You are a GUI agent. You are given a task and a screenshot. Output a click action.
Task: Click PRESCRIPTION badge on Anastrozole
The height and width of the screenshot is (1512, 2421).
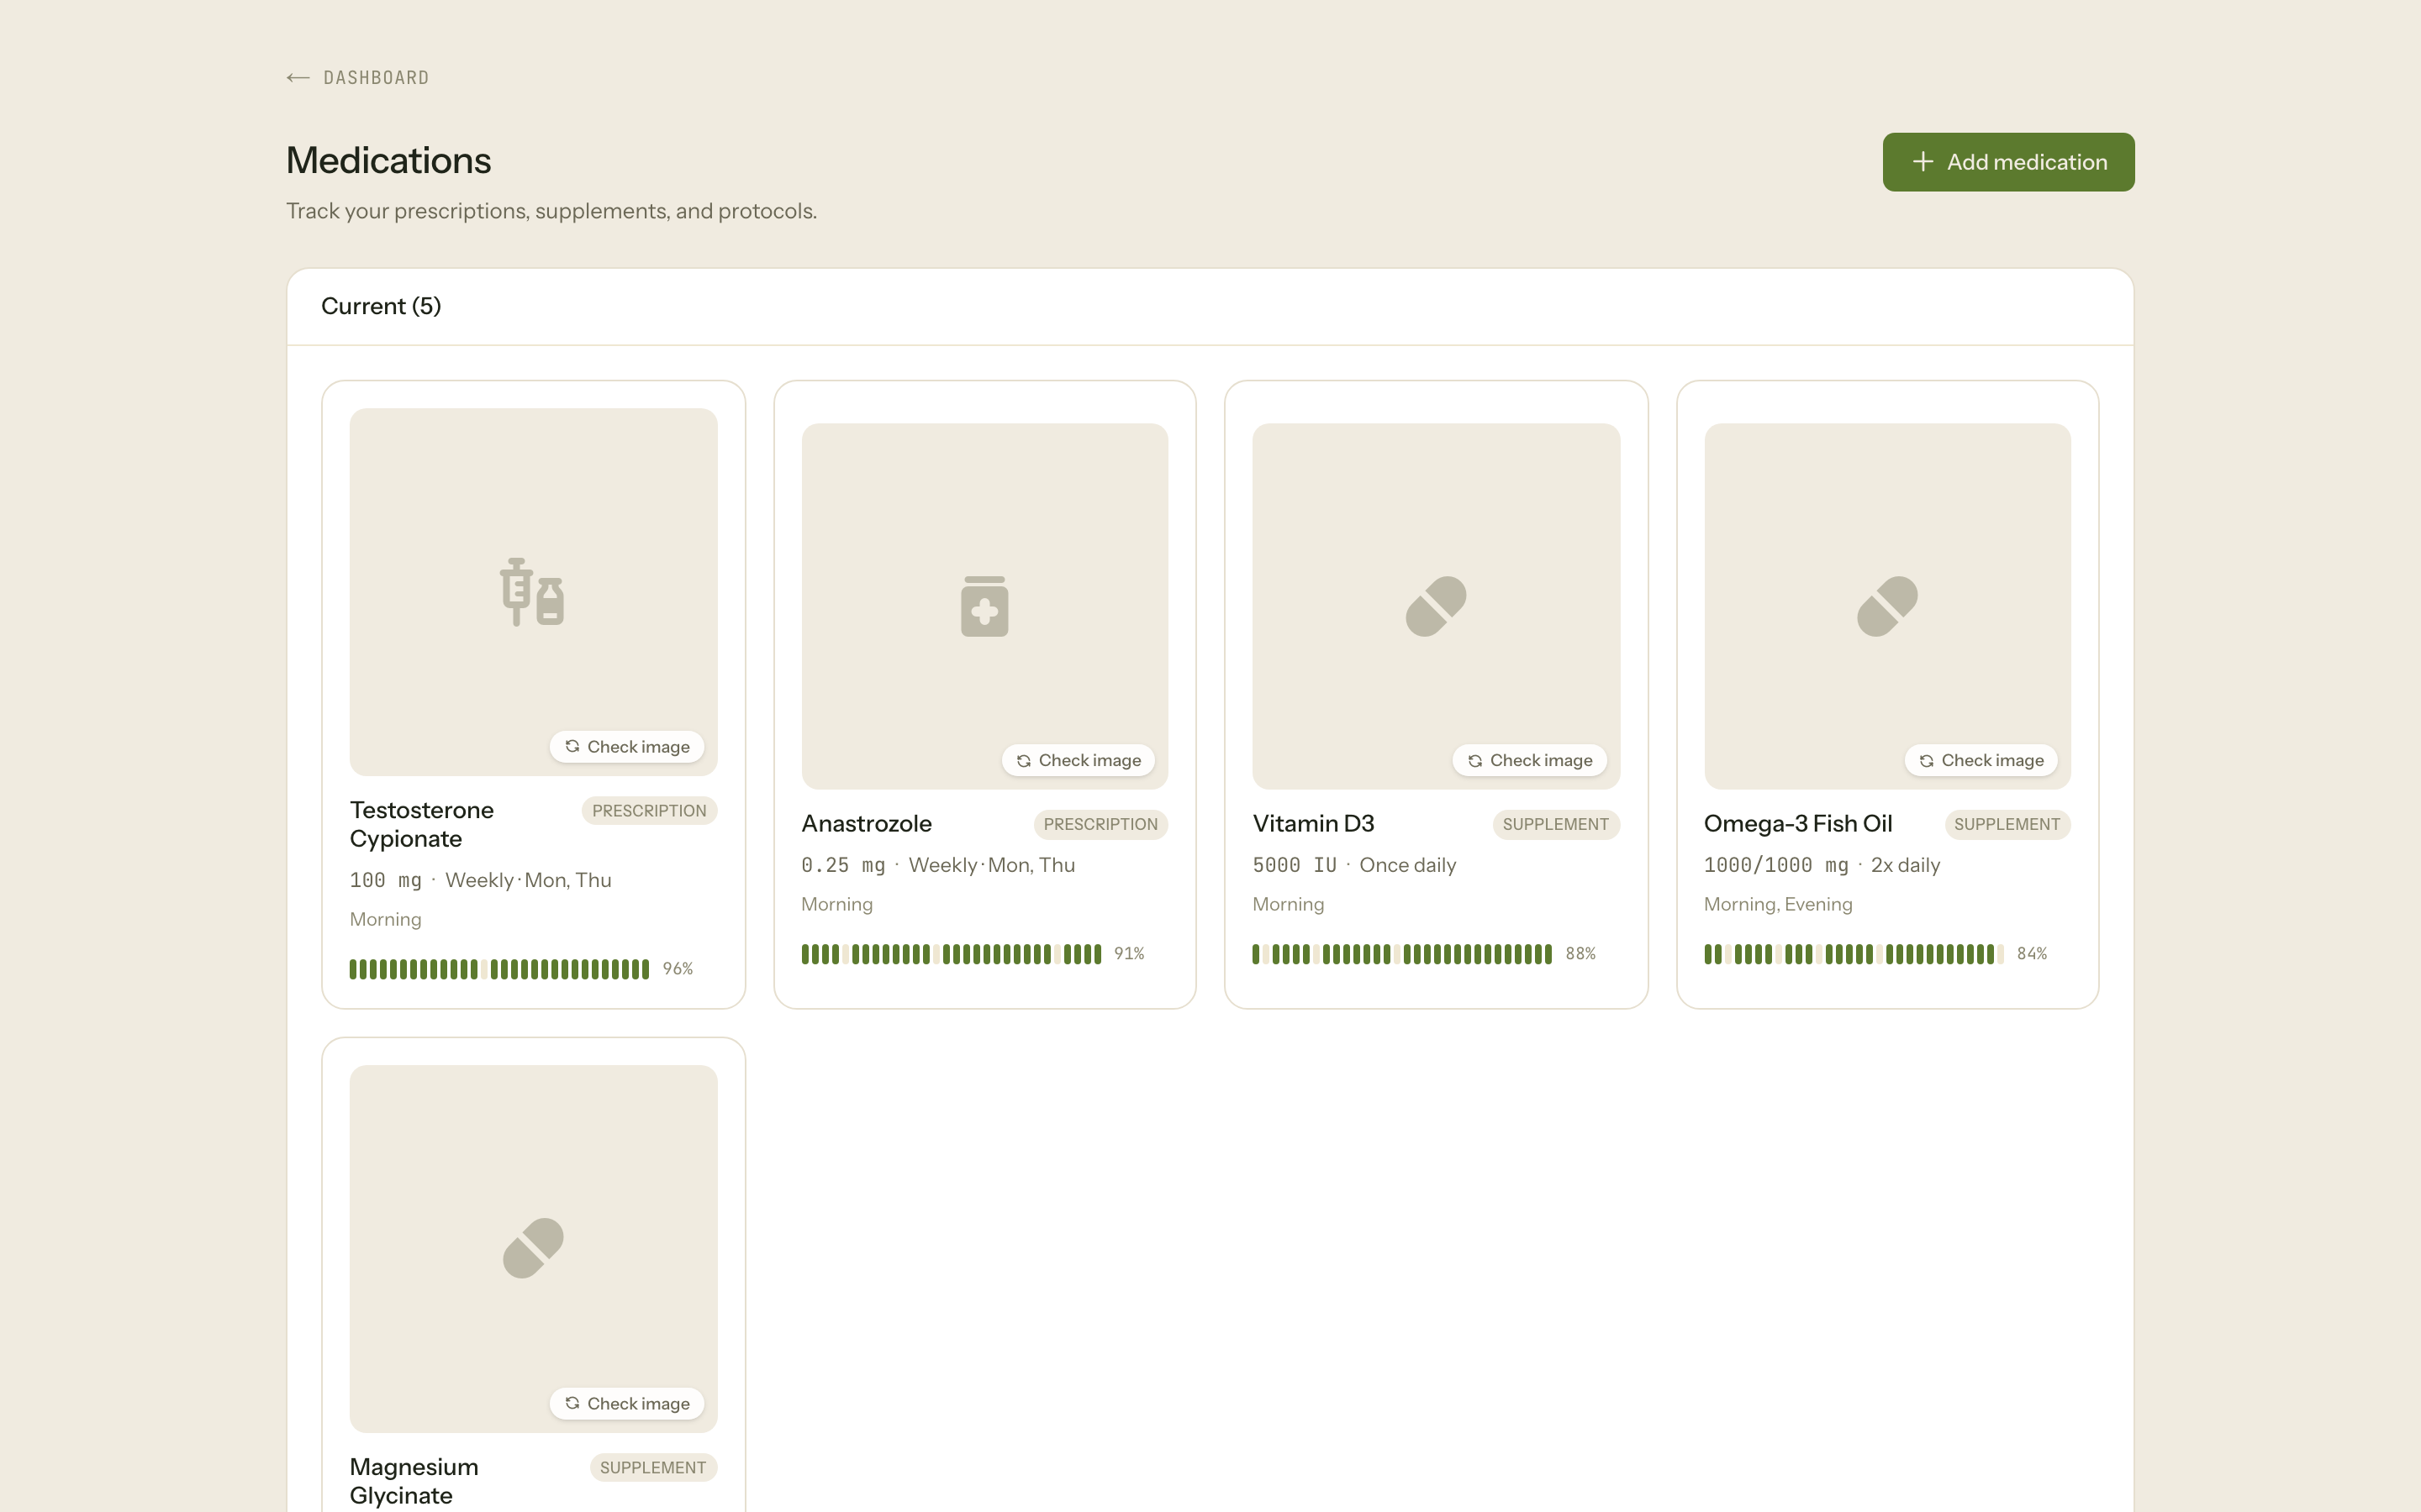pyautogui.click(x=1100, y=825)
